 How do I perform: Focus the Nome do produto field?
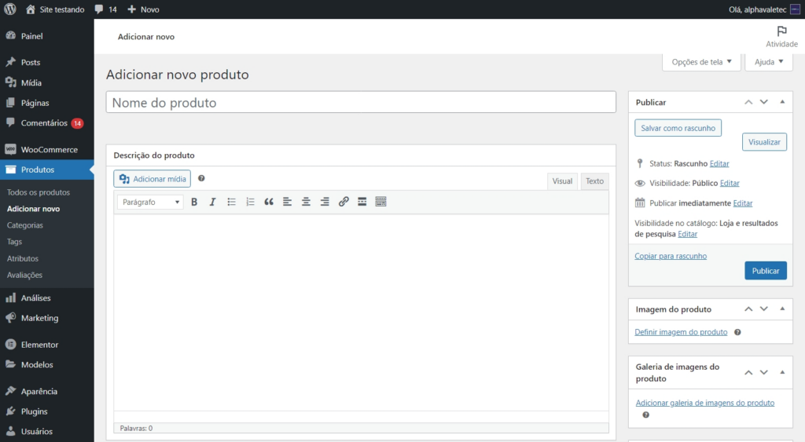[x=361, y=102]
